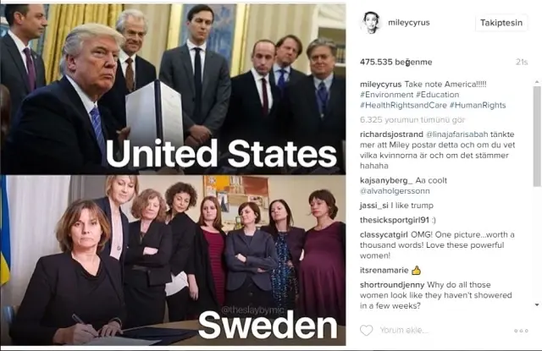The height and width of the screenshot is (351, 542).
Task: View the 475.535 beğenme likes list
Action: click(x=395, y=62)
